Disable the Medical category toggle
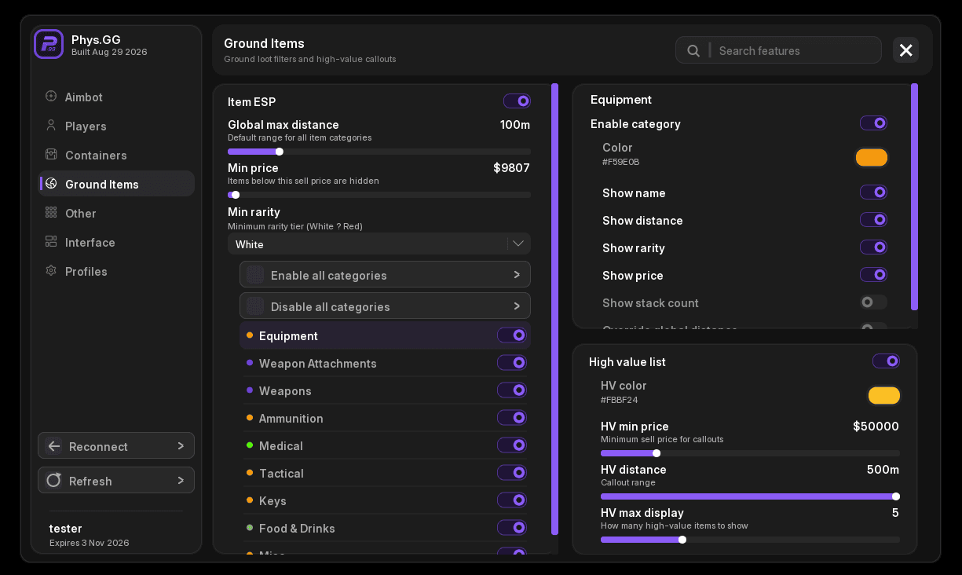Viewport: 962px width, 575px height. 512,445
